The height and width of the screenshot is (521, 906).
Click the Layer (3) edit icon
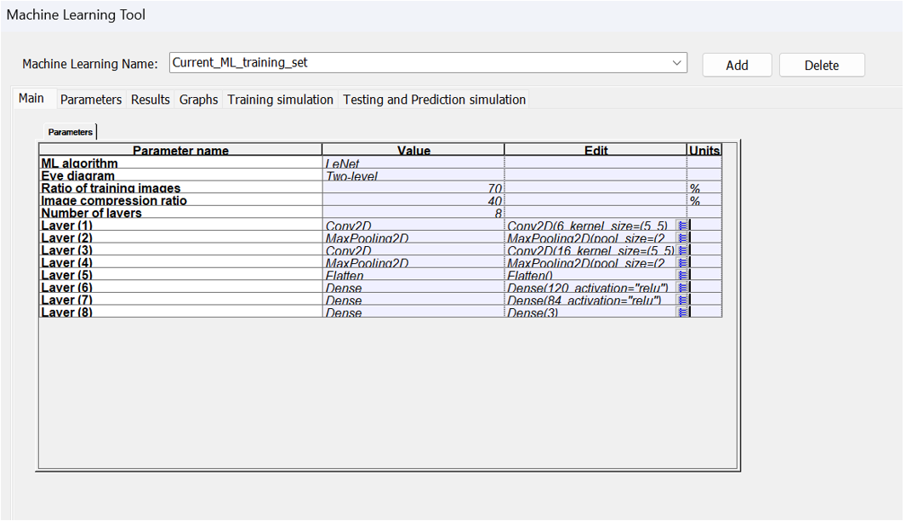(x=681, y=250)
